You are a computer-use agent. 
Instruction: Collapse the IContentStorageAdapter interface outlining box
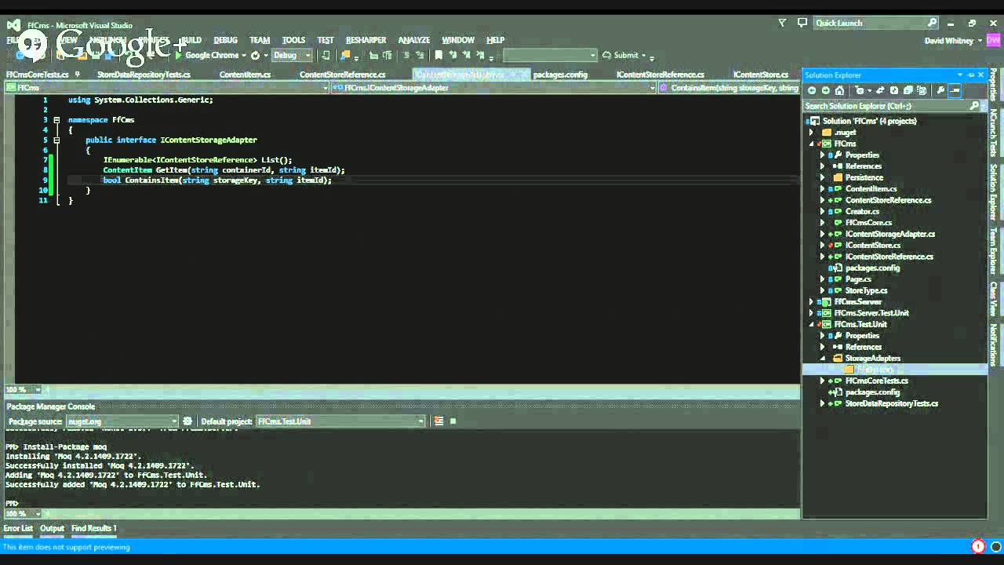[56, 140]
